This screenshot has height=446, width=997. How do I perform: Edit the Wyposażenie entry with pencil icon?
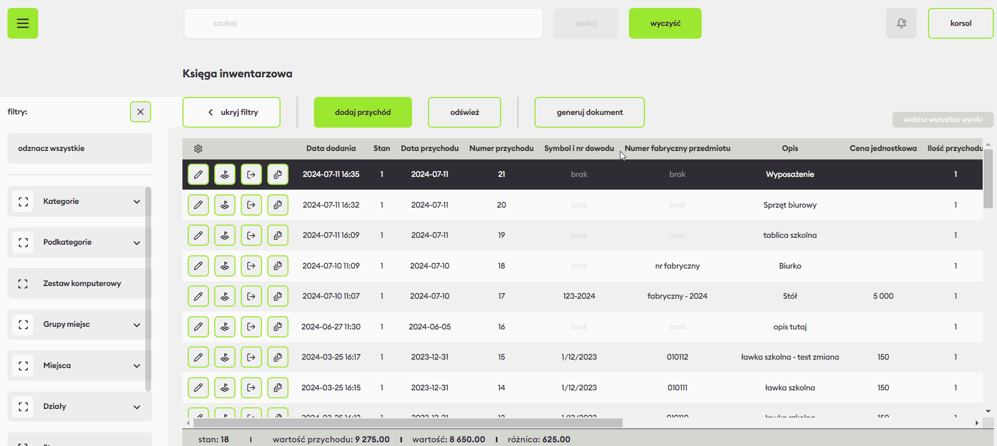198,174
